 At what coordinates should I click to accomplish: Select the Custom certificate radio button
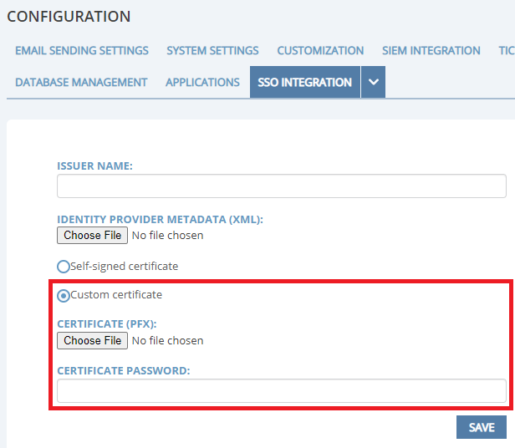pos(64,295)
